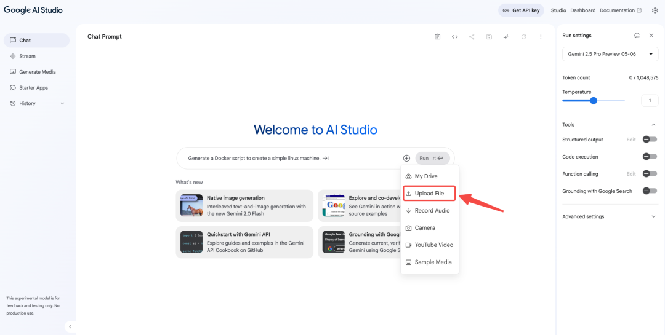This screenshot has height=335, width=665.
Task: Enable the Code execution switch
Action: click(650, 157)
